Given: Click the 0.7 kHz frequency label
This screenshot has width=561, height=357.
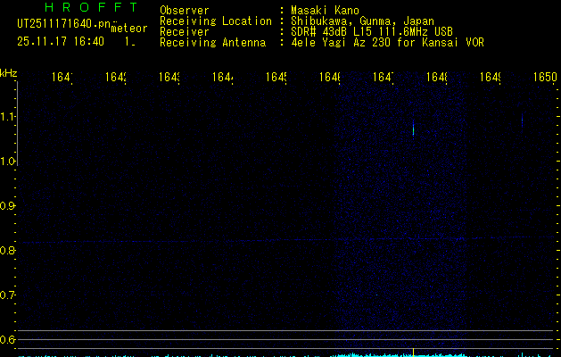Looking at the screenshot, I should [x=7, y=295].
